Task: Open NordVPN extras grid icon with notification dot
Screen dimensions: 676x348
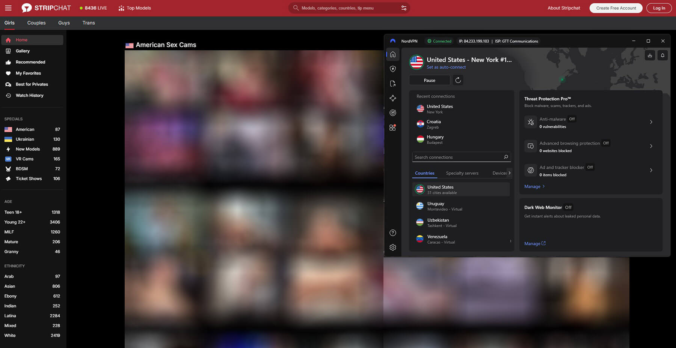Action: pyautogui.click(x=393, y=127)
